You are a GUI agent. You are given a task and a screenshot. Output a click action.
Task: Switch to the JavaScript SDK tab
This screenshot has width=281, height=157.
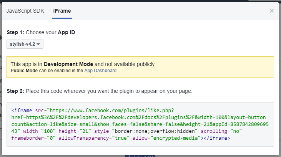point(25,11)
